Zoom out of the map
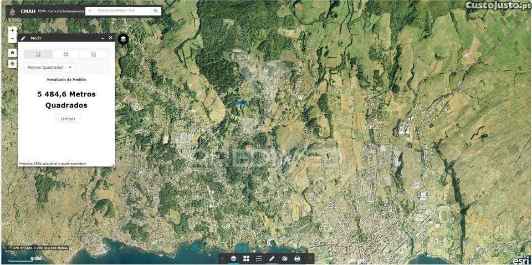The image size is (532, 265). 12,39
